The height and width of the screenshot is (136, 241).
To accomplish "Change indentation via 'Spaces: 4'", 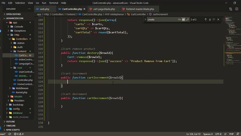I will 208,134.
